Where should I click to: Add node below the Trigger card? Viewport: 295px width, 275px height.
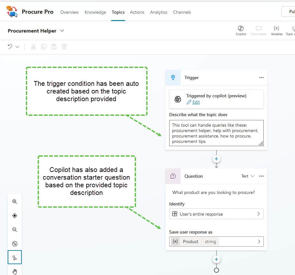point(216,159)
